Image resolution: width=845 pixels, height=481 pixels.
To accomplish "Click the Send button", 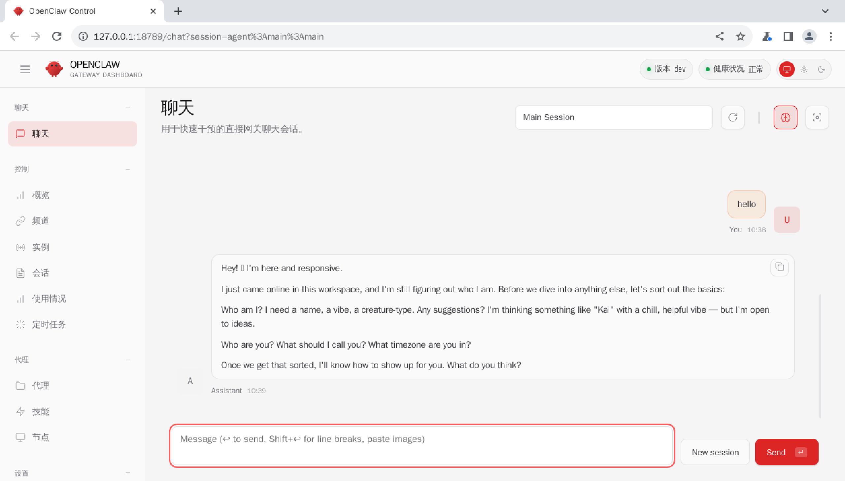I will [787, 452].
